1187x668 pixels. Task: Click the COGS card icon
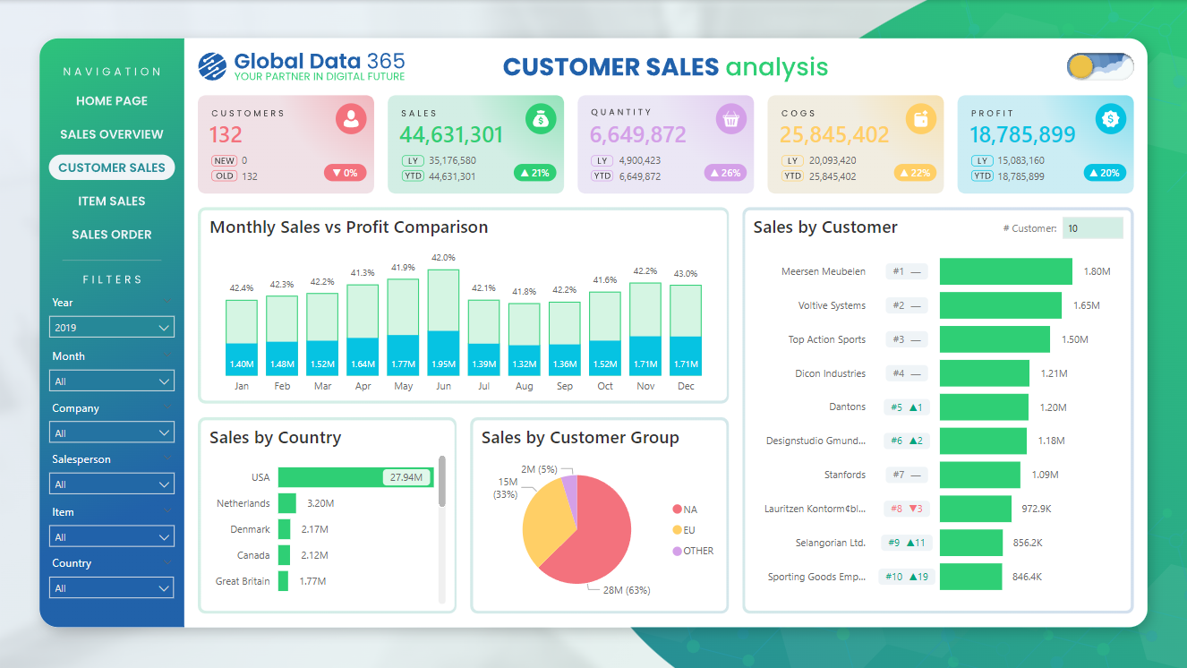coord(920,118)
